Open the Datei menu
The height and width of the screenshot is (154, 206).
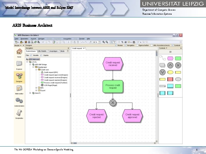tap(16, 39)
